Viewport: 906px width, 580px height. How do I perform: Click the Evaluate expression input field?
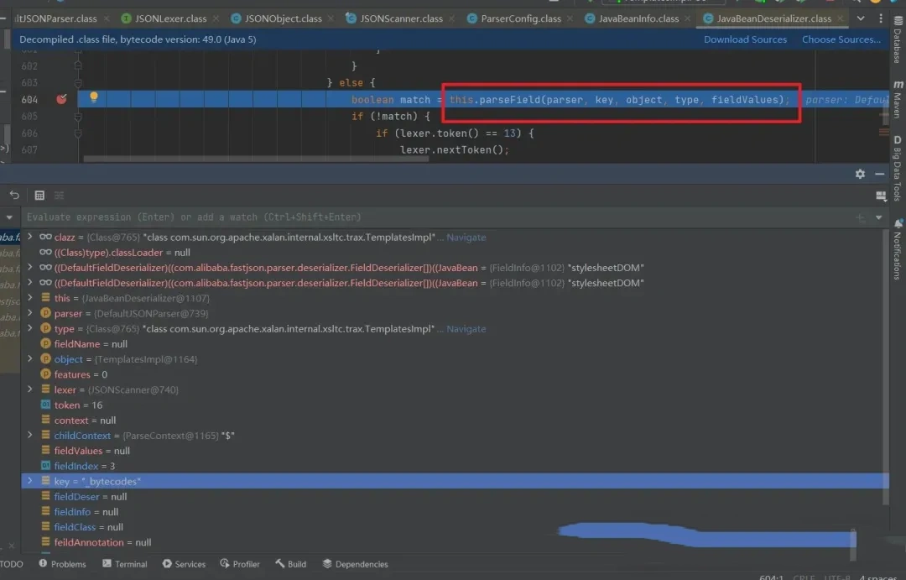437,217
